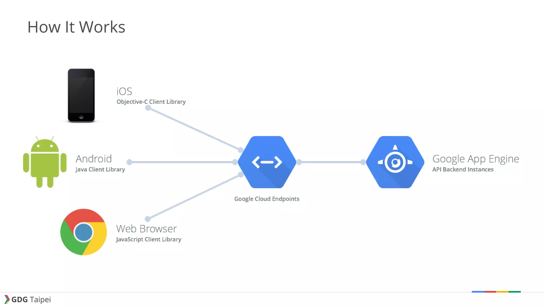Click the connector dot above Web Browser
The width and height of the screenshot is (544, 306).
tap(148, 219)
